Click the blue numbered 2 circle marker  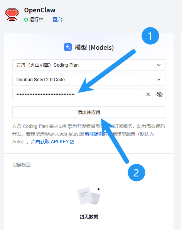click(136, 173)
